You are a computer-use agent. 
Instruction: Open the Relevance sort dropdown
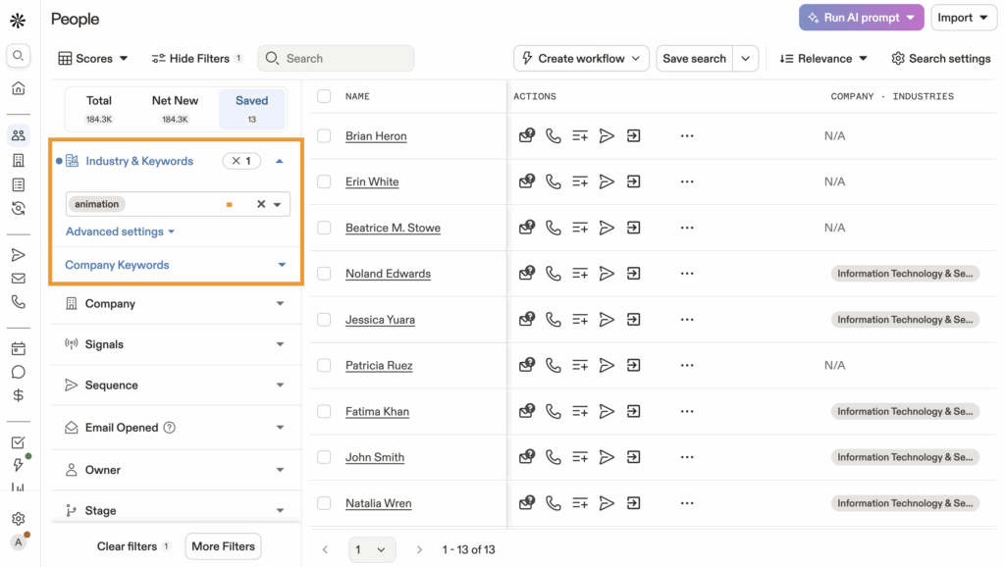pyautogui.click(x=823, y=59)
